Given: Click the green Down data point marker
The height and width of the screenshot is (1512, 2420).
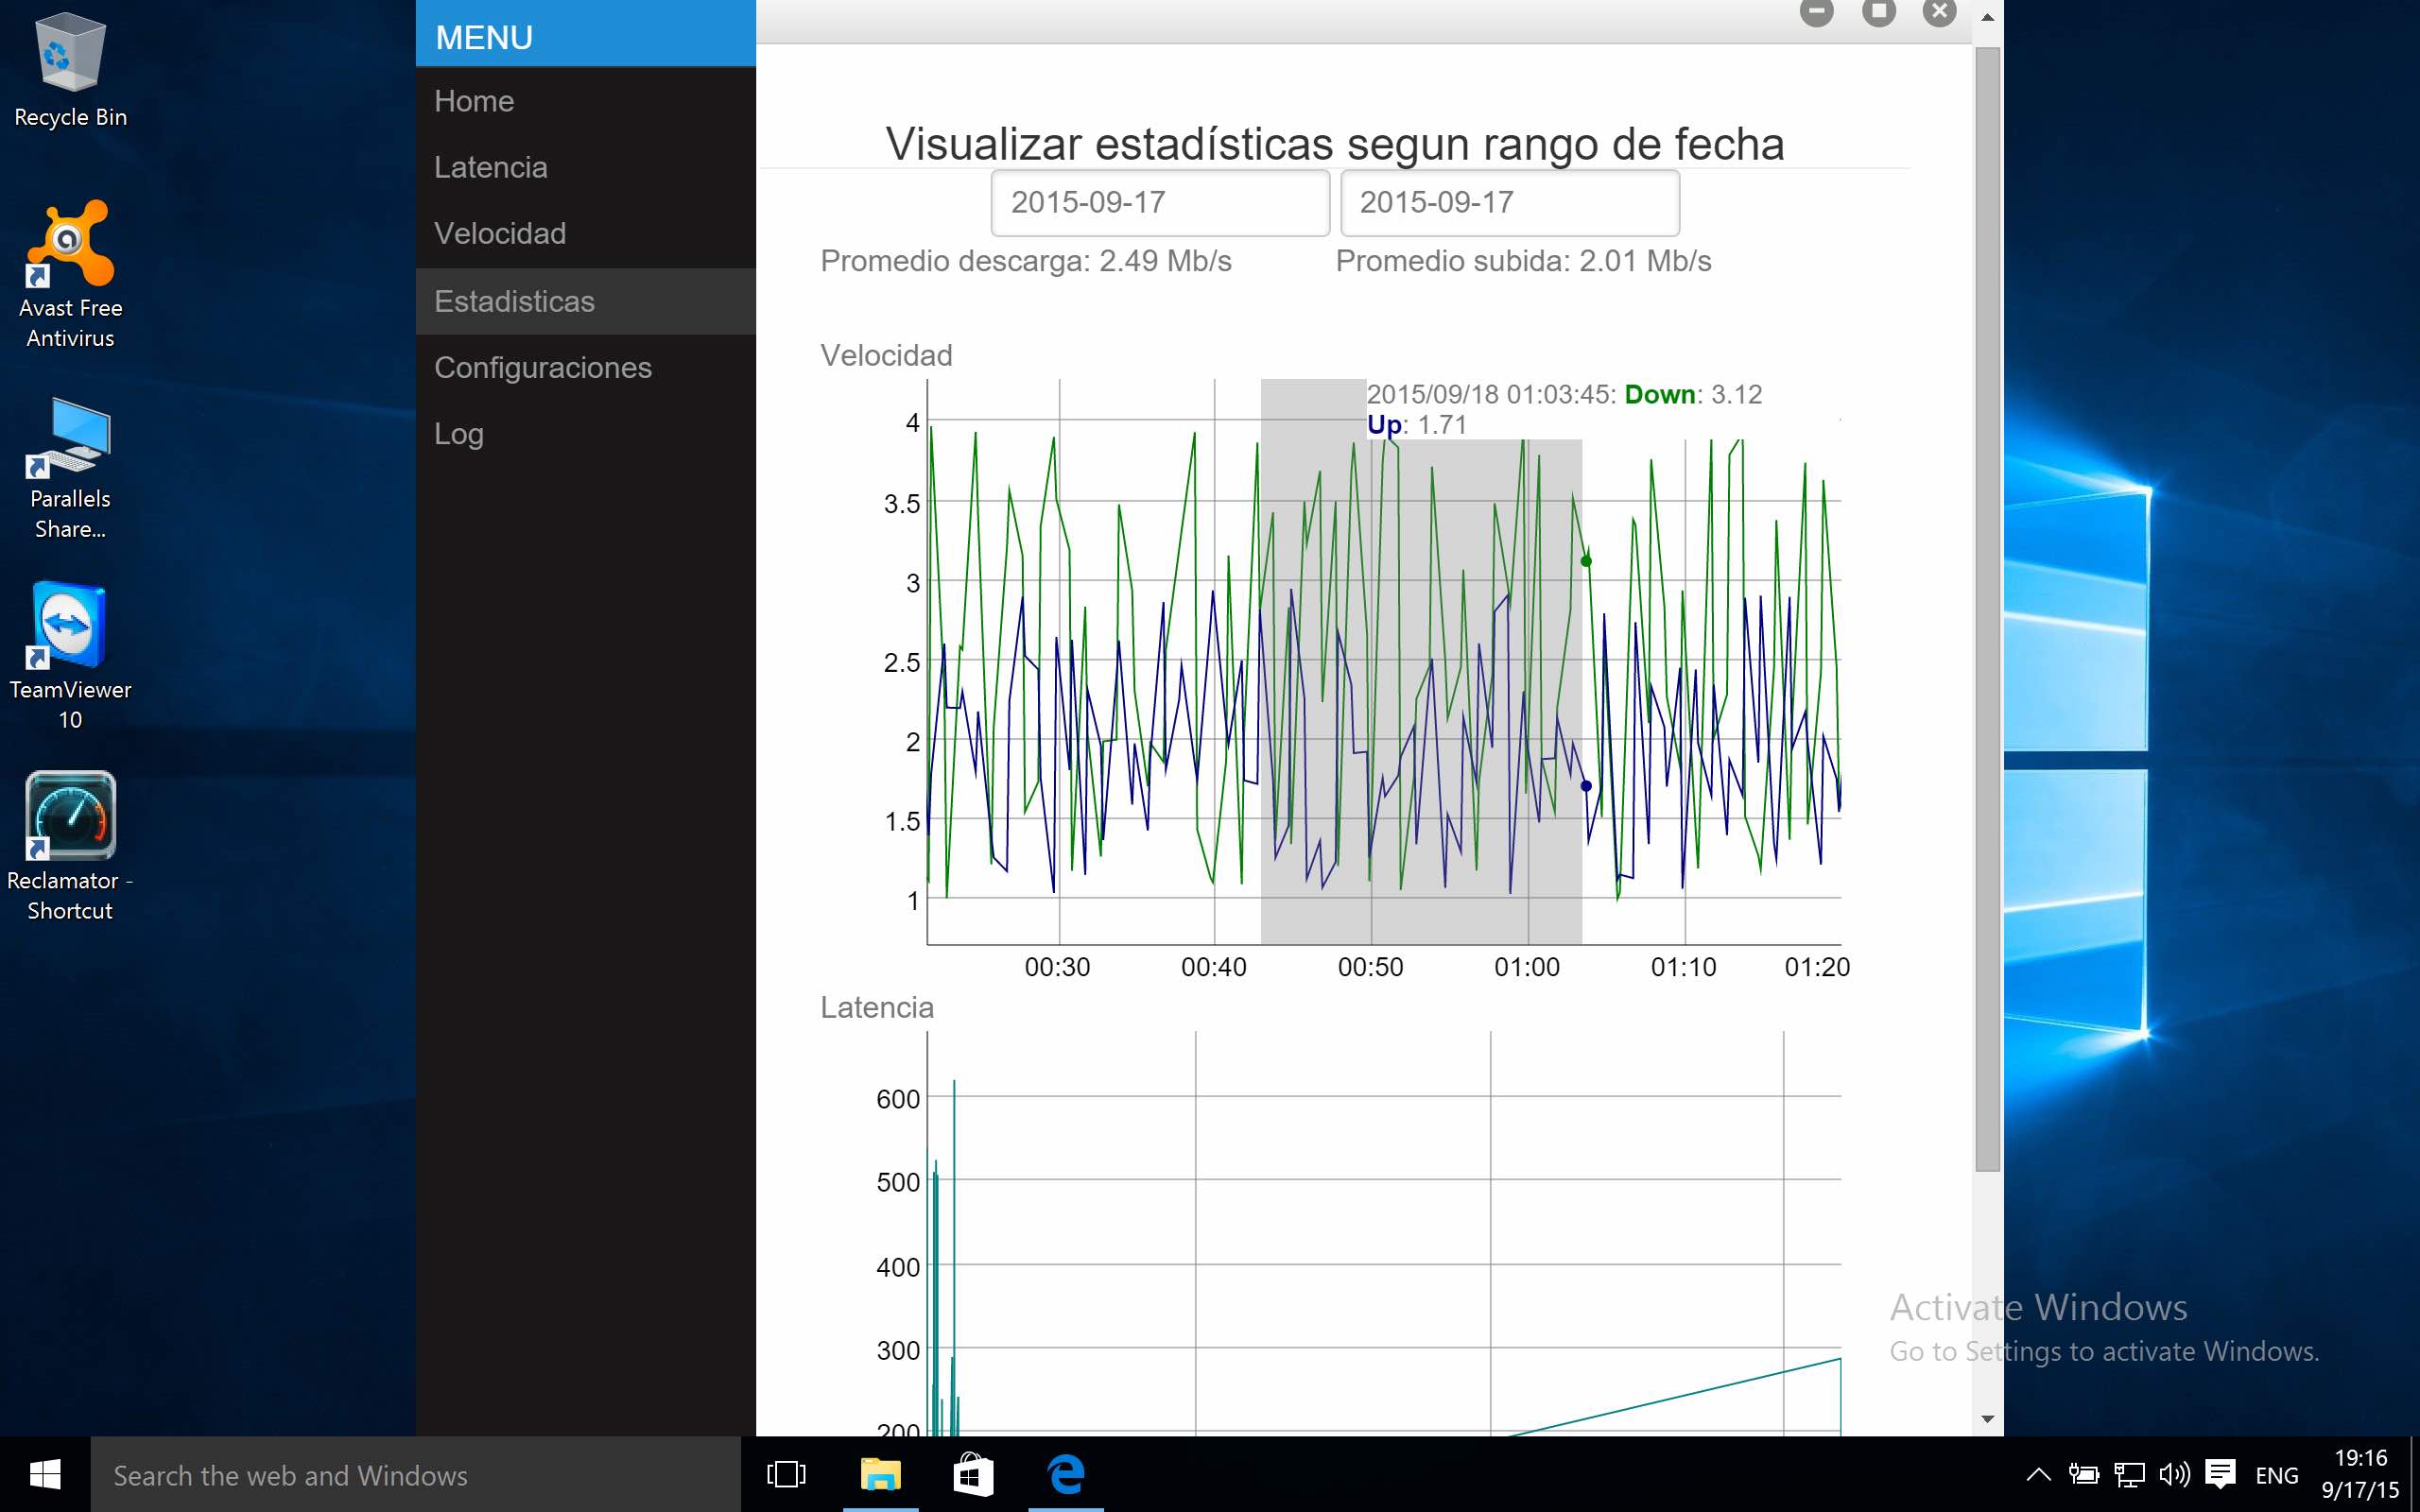Looking at the screenshot, I should (1586, 561).
